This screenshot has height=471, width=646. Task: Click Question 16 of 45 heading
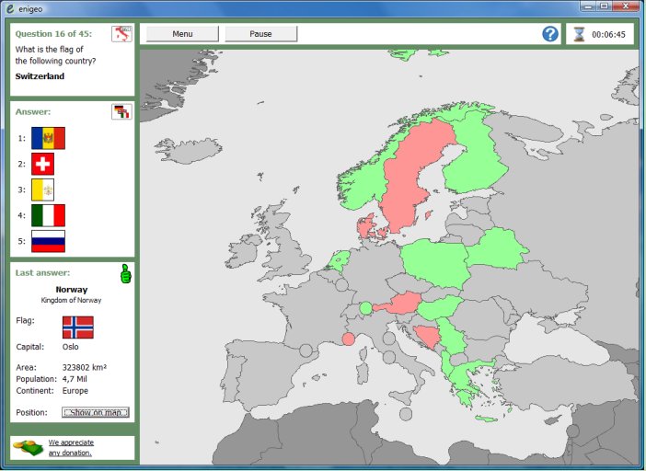tap(53, 34)
